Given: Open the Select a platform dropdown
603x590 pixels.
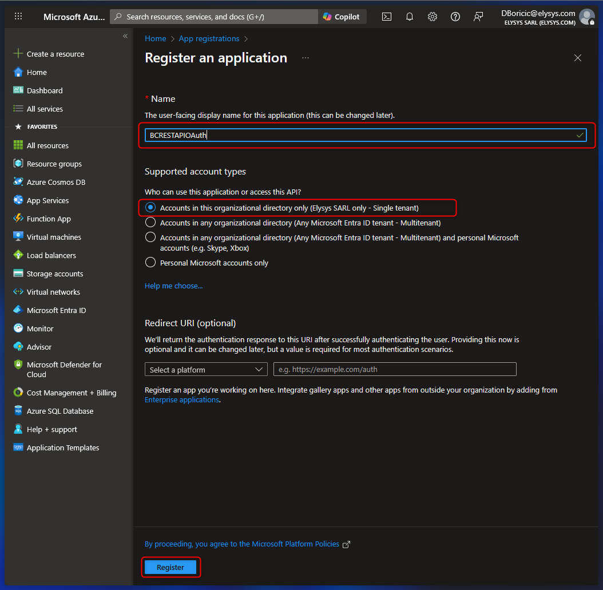Looking at the screenshot, I should pyautogui.click(x=206, y=370).
